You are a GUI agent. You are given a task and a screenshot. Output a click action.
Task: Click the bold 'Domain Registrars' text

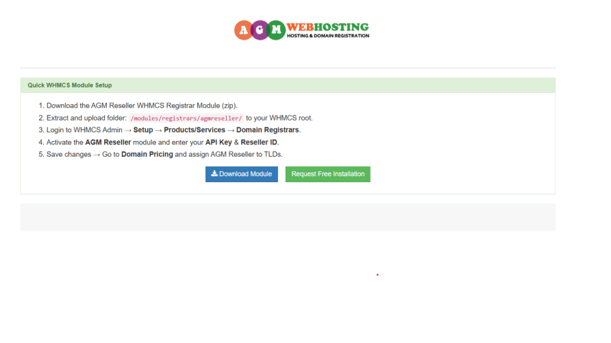268,129
